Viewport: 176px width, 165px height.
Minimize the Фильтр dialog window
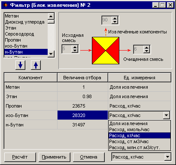tap(155, 5)
